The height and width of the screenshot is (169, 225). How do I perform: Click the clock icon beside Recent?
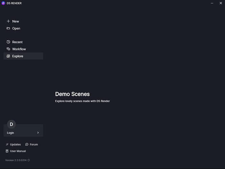tap(8, 42)
